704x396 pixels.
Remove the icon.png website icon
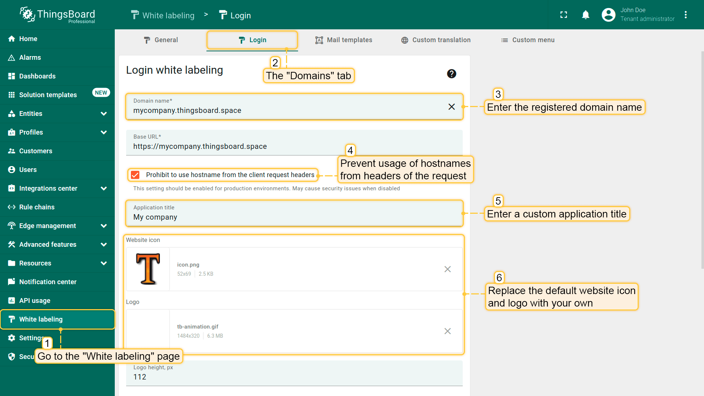point(447,269)
